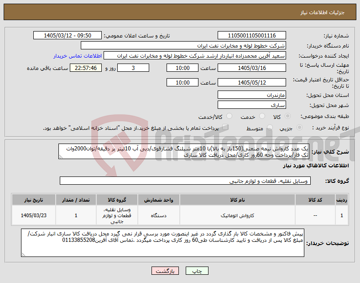The width and height of the screenshot is (360, 283).
Task: Open اطلاعات تماس خریدار link
Action: [78, 56]
